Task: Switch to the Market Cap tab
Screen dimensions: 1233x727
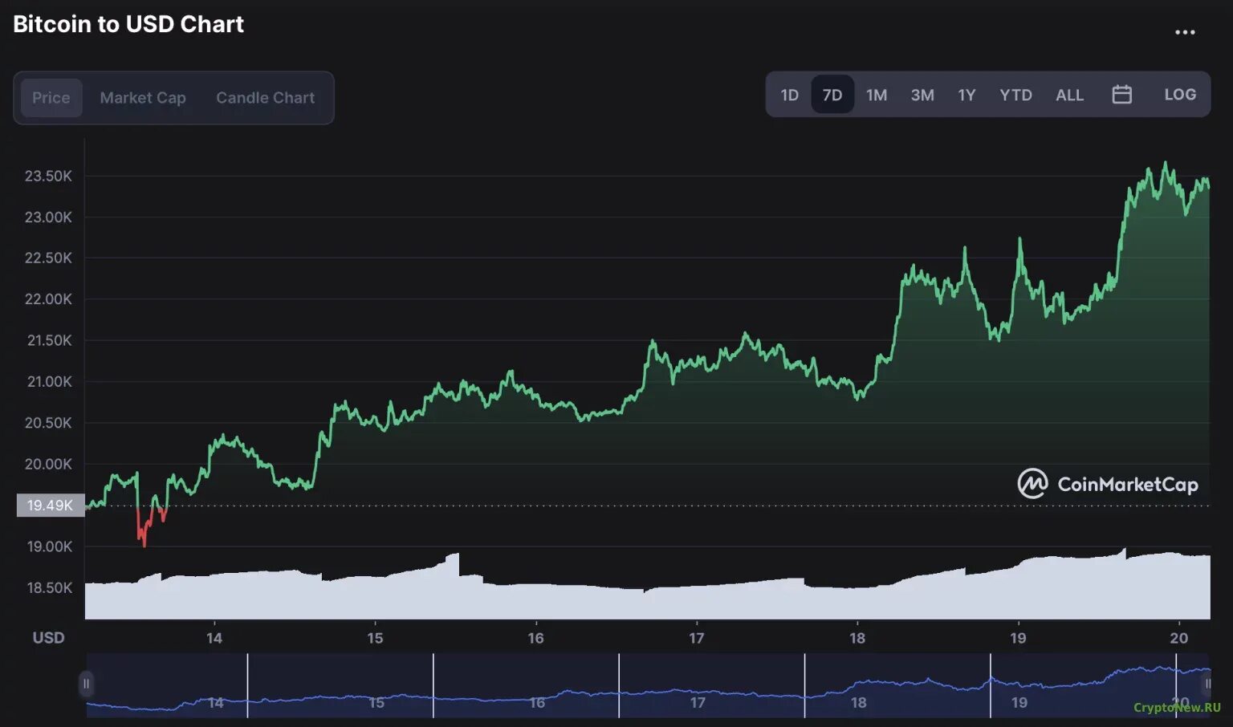Action: click(x=143, y=98)
